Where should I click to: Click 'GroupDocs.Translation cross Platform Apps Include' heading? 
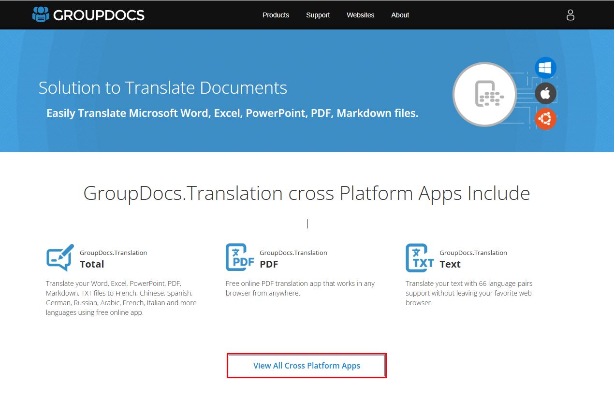[x=307, y=193]
